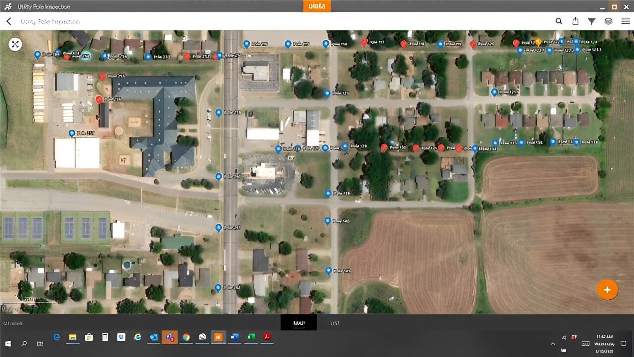Screen dimensions: 634x357
Task: Open the Windows notification center icon
Action: pos(623,343)
